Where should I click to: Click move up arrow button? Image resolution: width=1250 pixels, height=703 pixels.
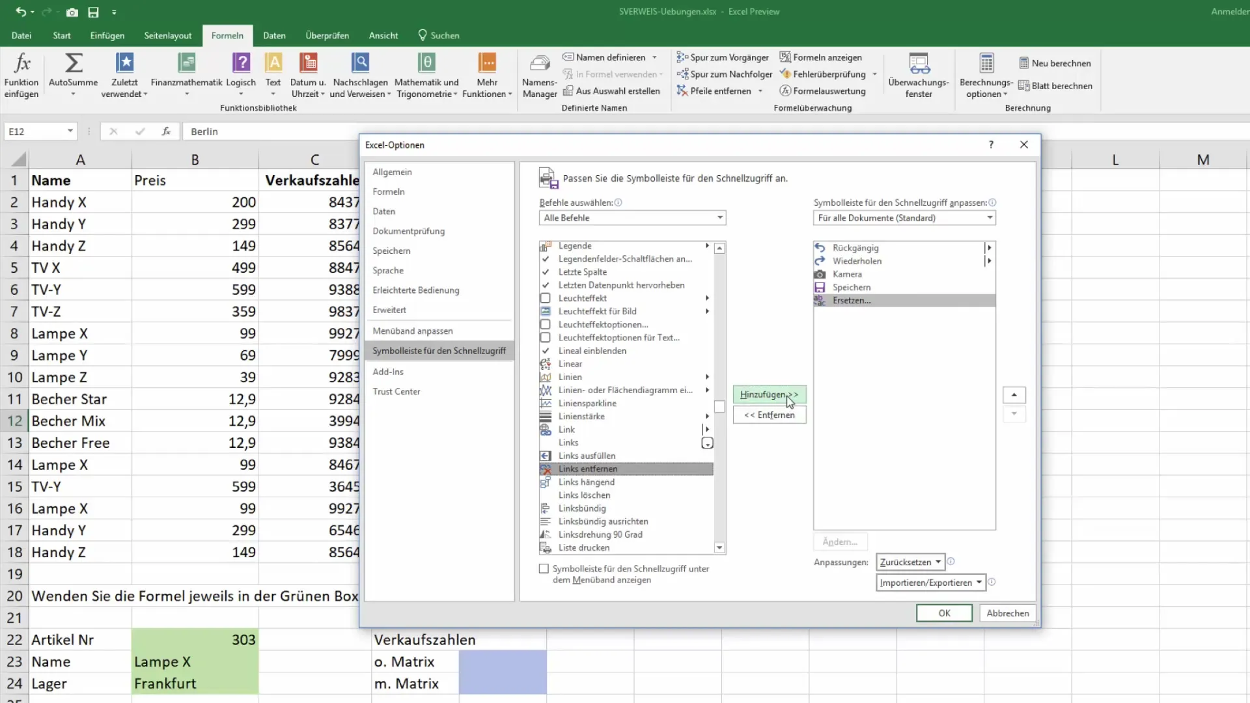(1014, 395)
